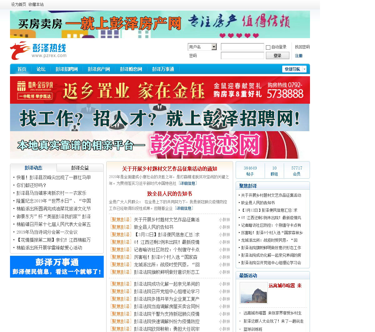Image resolution: width=375 pixels, height=332 pixels.
Task: Go to 首页 in navigation bar
Action: point(22,69)
